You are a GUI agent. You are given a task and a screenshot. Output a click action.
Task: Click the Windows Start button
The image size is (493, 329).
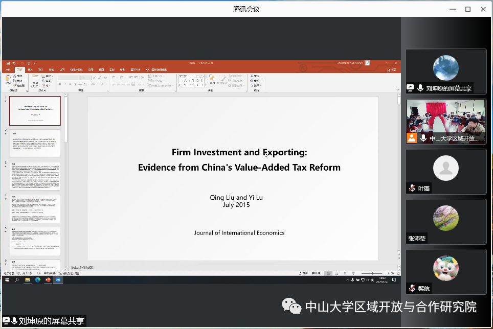click(7, 280)
